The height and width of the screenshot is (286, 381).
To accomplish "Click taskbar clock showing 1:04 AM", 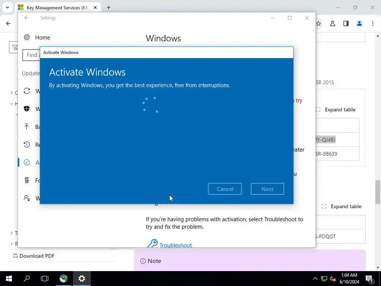I will 349,279.
